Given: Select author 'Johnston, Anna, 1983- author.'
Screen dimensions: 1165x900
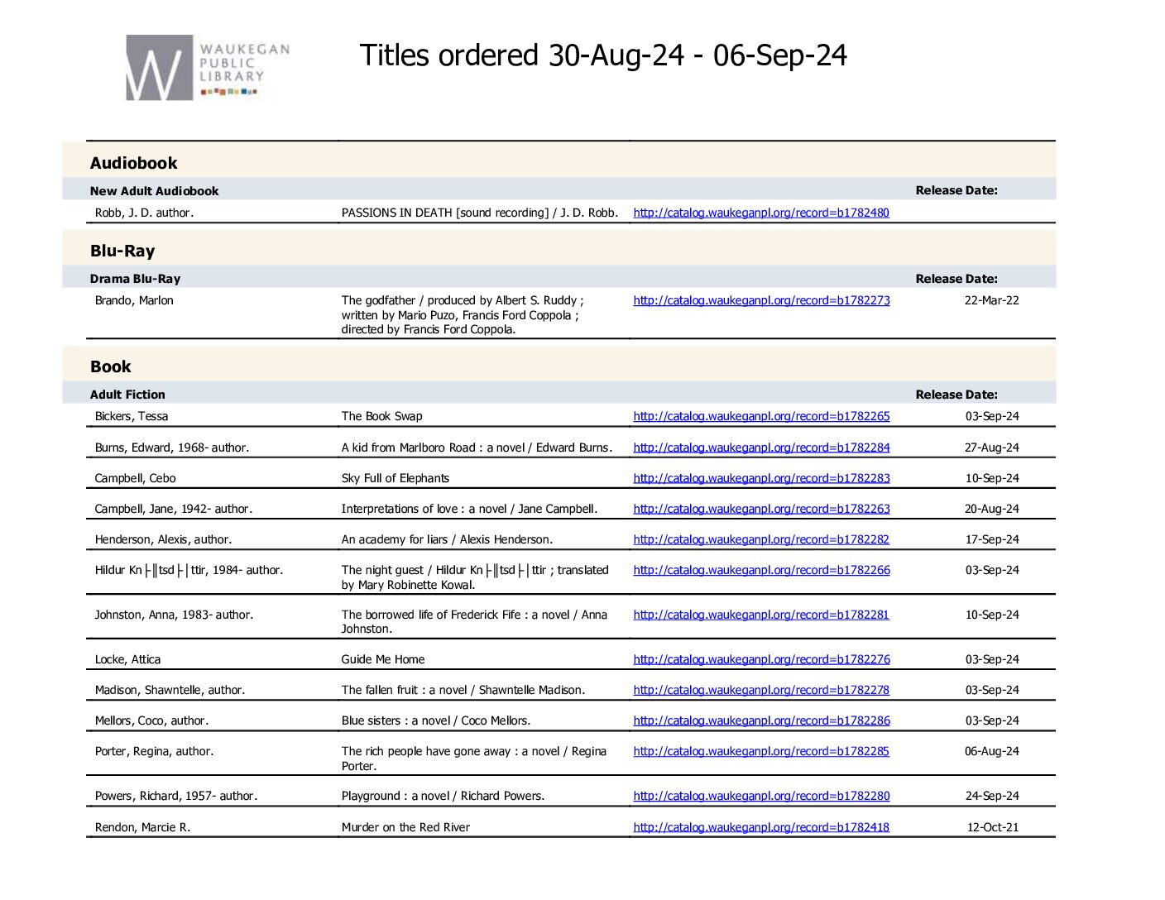Looking at the screenshot, I should click(174, 615).
